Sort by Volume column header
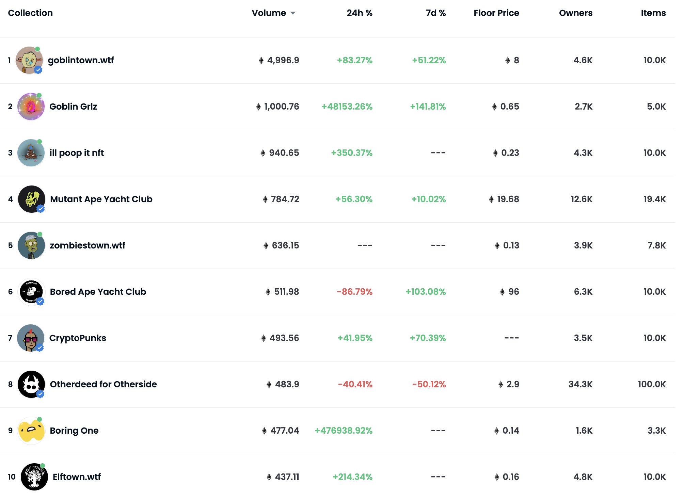The height and width of the screenshot is (499, 683). pos(269,13)
